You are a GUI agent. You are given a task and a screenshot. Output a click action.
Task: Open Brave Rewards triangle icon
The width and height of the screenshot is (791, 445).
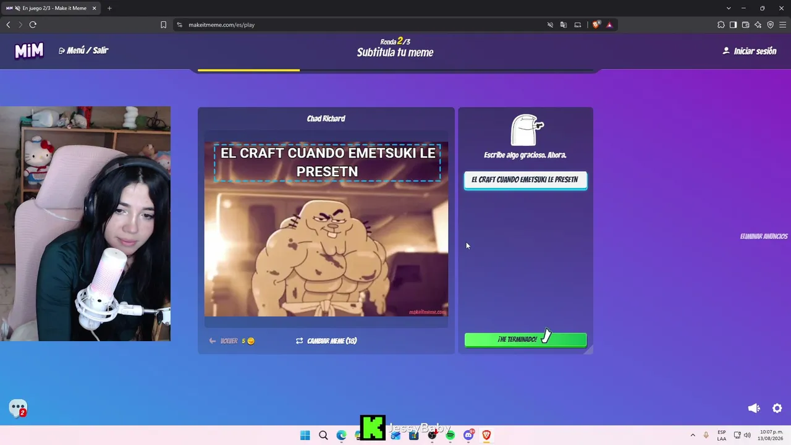(609, 25)
